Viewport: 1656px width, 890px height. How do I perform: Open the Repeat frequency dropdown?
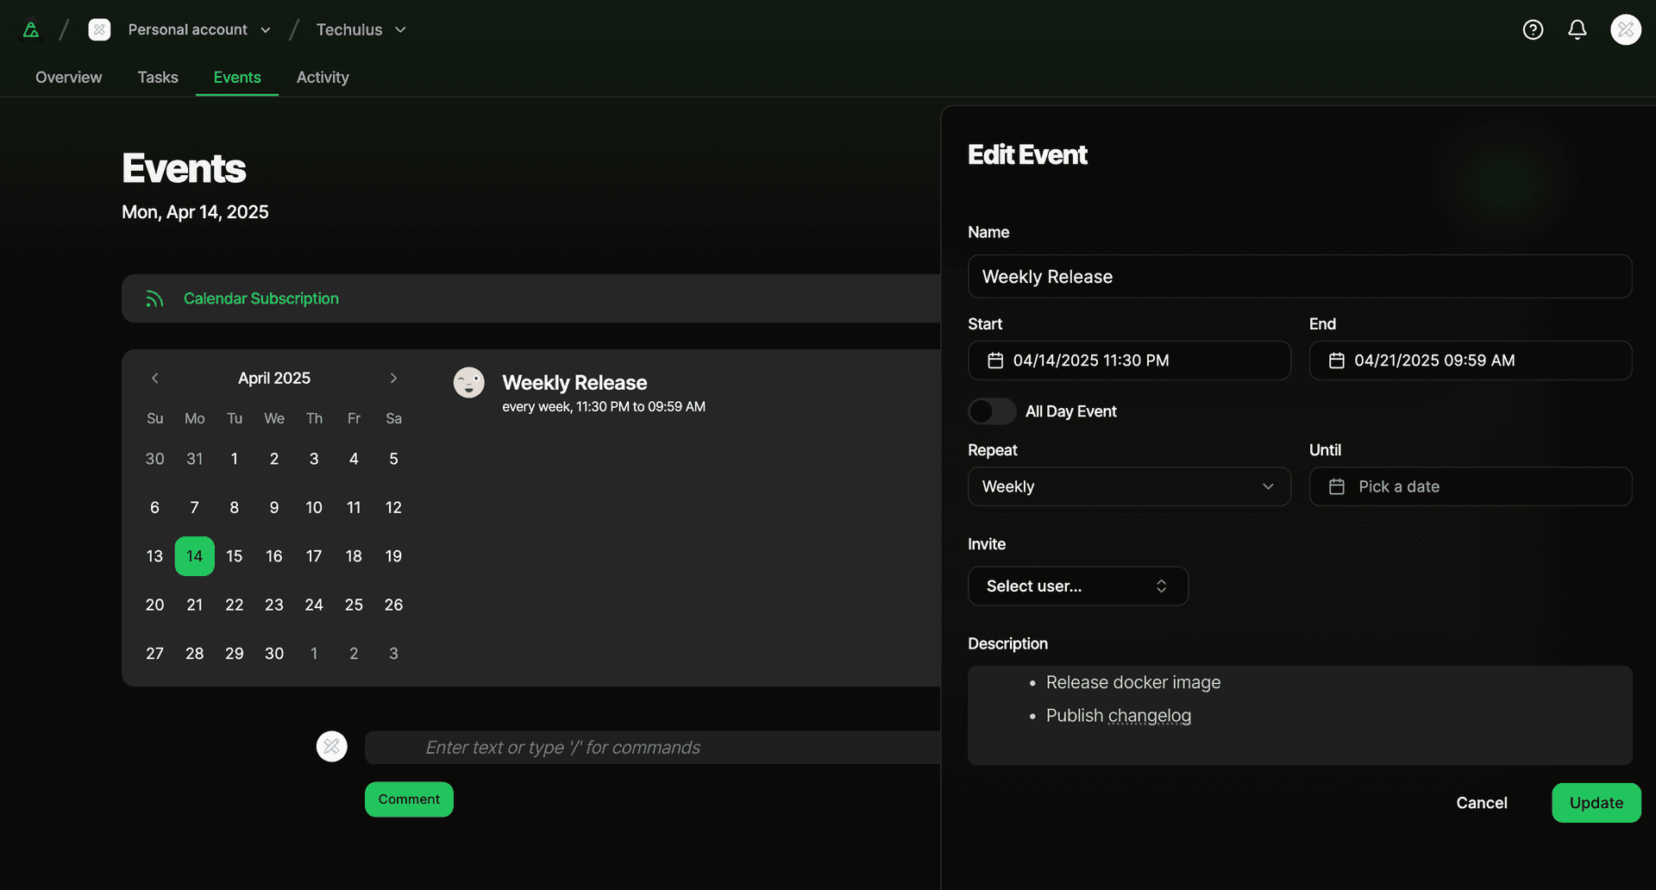point(1130,486)
